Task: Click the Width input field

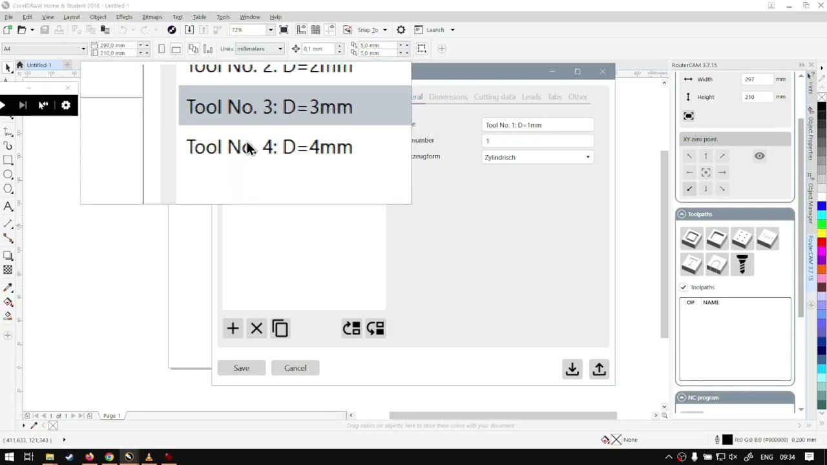Action: (x=757, y=79)
